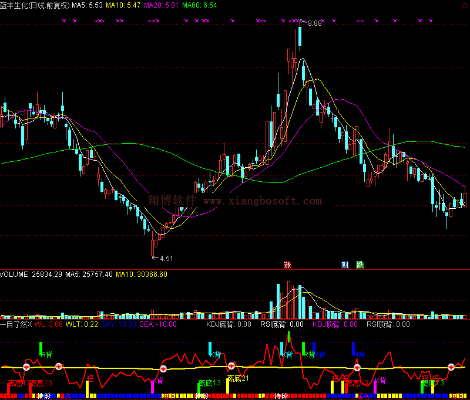Click the RSI顶背: 0.00 readout
Screen dimensions: 470x400
click(388, 324)
